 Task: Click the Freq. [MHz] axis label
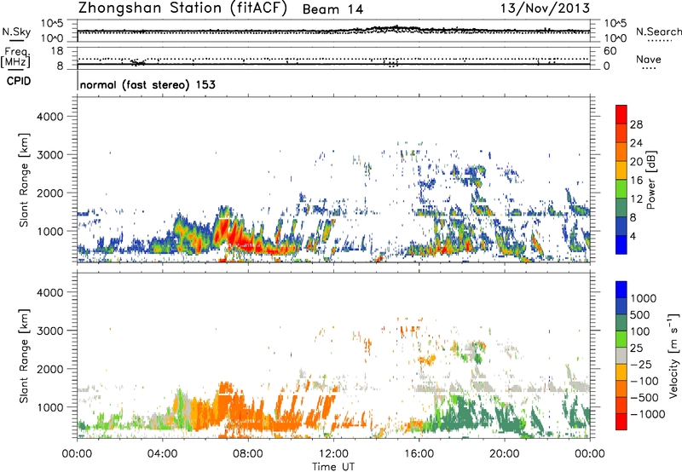(15, 58)
